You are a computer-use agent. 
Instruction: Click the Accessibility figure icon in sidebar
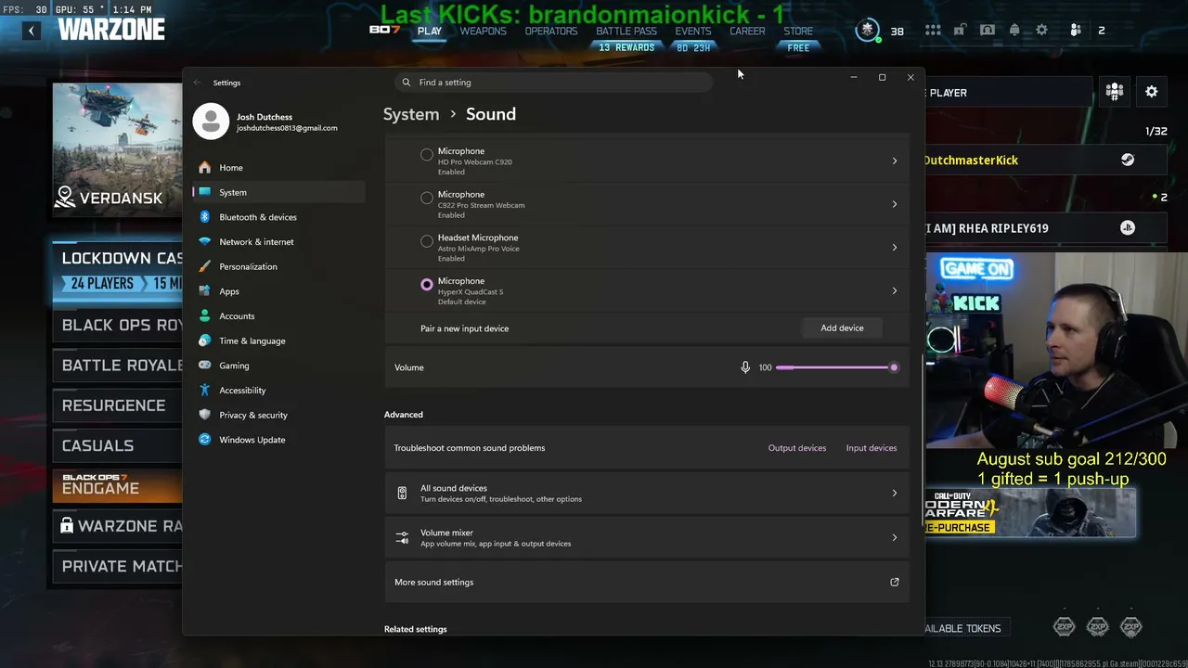click(x=205, y=391)
